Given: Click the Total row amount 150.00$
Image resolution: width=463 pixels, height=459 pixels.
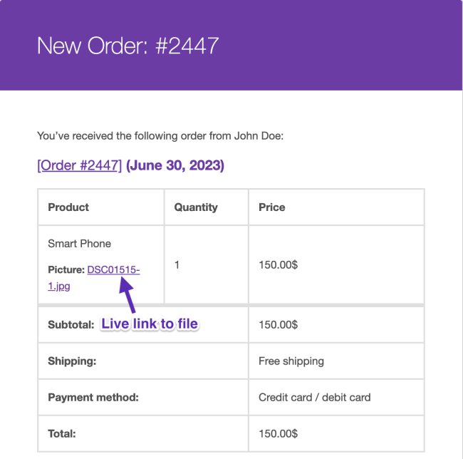Looking at the screenshot, I should click(278, 433).
